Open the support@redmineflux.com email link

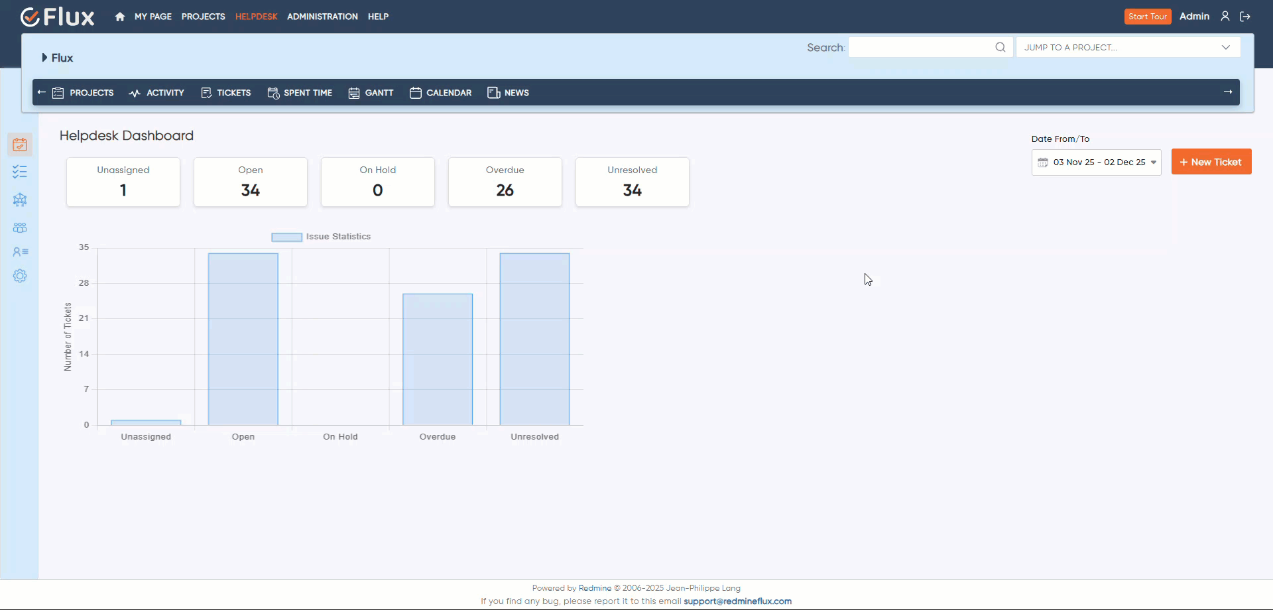737,601
